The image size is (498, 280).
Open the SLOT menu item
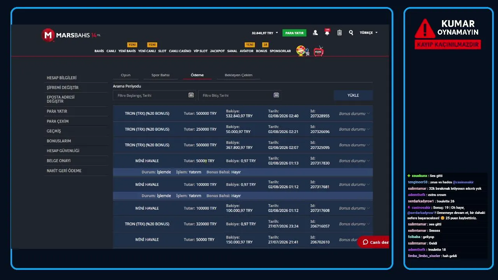point(162,51)
